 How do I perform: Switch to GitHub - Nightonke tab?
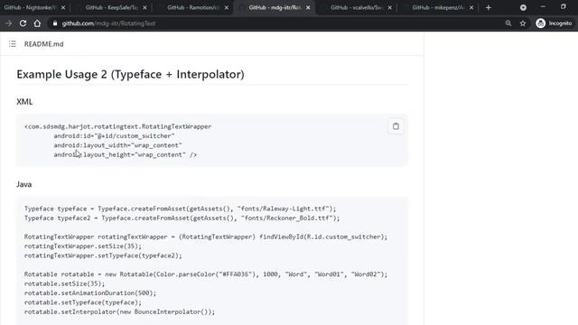coord(30,7)
